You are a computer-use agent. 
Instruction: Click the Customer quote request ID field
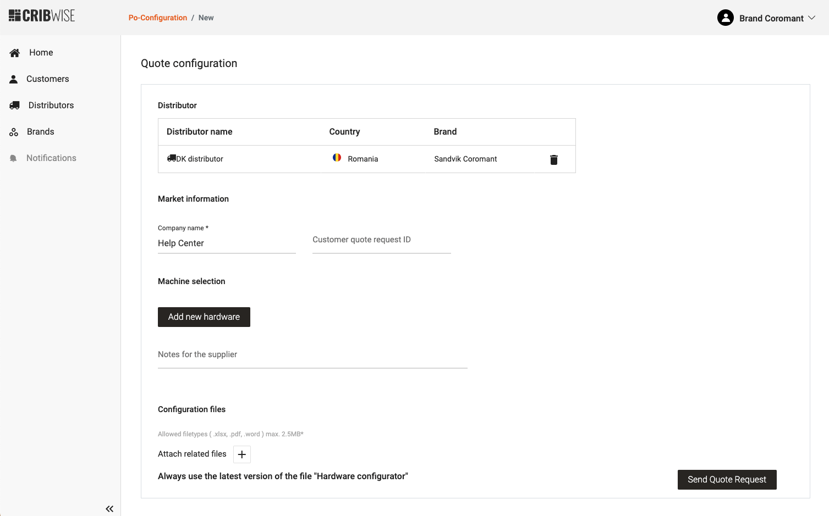coord(381,240)
